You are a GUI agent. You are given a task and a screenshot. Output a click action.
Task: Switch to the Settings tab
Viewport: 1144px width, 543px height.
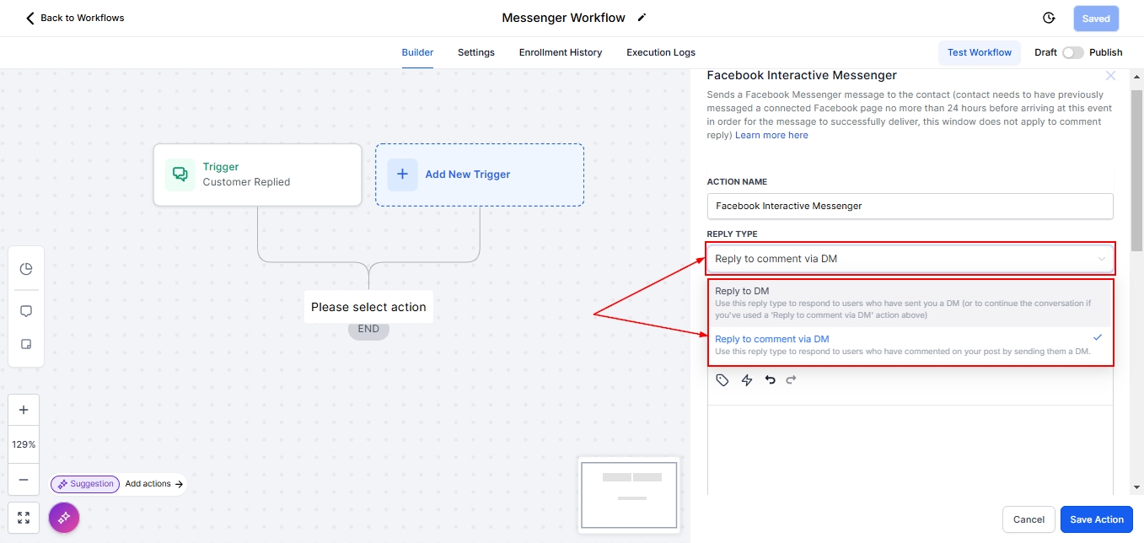pyautogui.click(x=475, y=52)
